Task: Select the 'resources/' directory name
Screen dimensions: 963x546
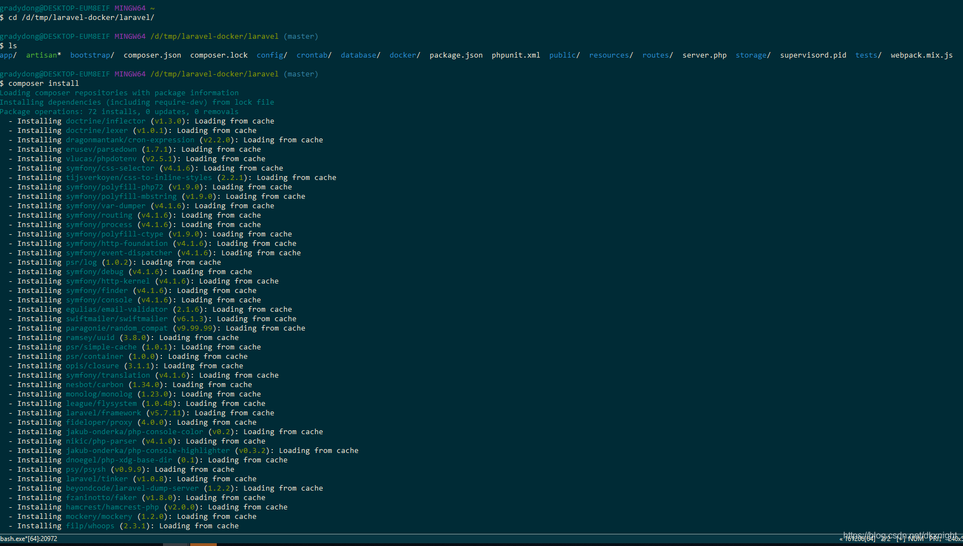Action: pyautogui.click(x=612, y=55)
